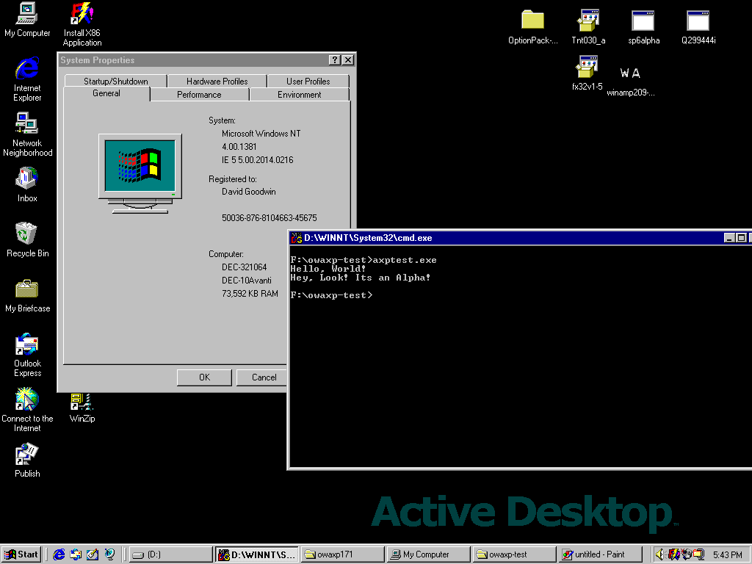Screen dimensions: 752x564
Task: Switch to the Hardware Profiles tab
Action: pos(217,81)
